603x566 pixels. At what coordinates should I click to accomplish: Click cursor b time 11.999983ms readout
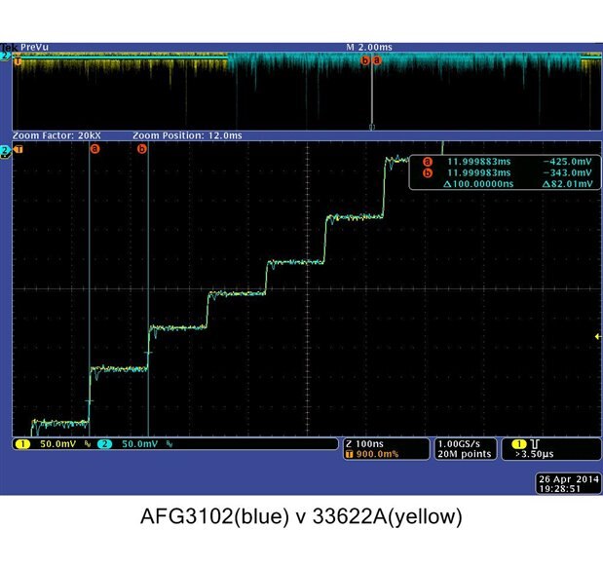[x=479, y=172]
